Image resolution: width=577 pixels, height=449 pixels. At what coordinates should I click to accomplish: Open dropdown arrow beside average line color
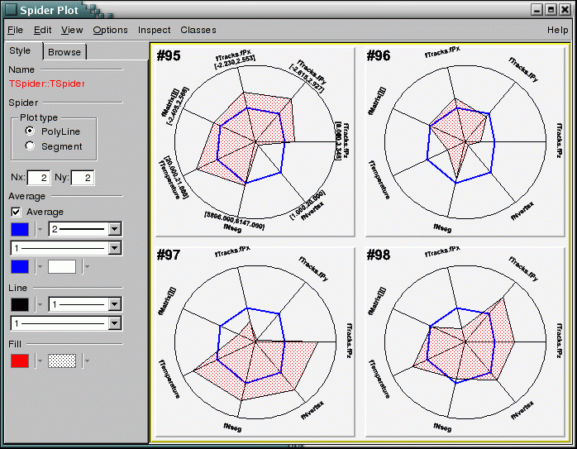coord(40,229)
